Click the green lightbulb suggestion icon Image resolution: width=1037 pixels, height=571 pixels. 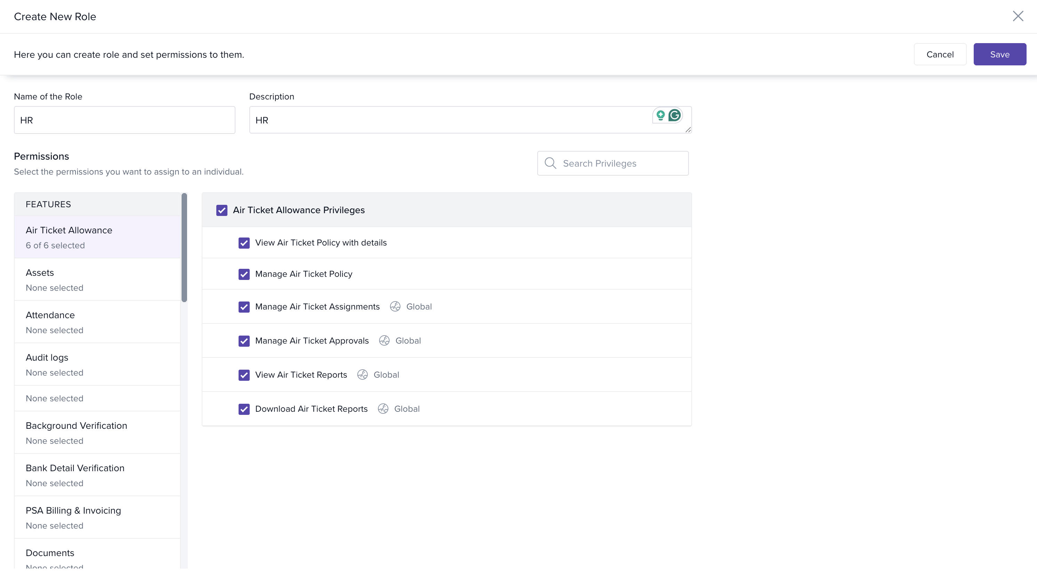pos(661,115)
